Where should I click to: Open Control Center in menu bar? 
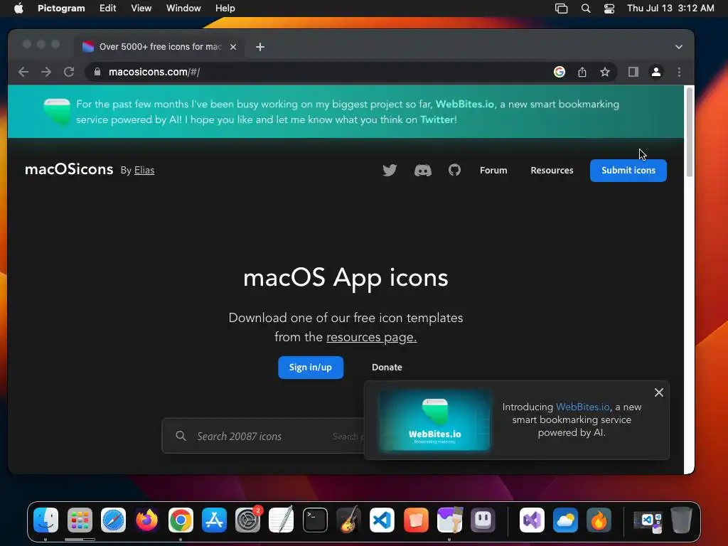[x=609, y=9]
